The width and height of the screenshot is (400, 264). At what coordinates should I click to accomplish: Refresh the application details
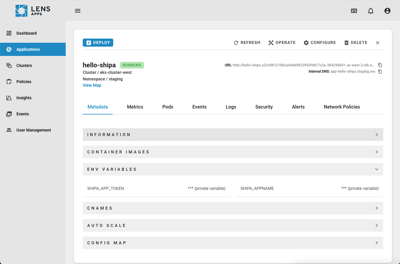247,43
